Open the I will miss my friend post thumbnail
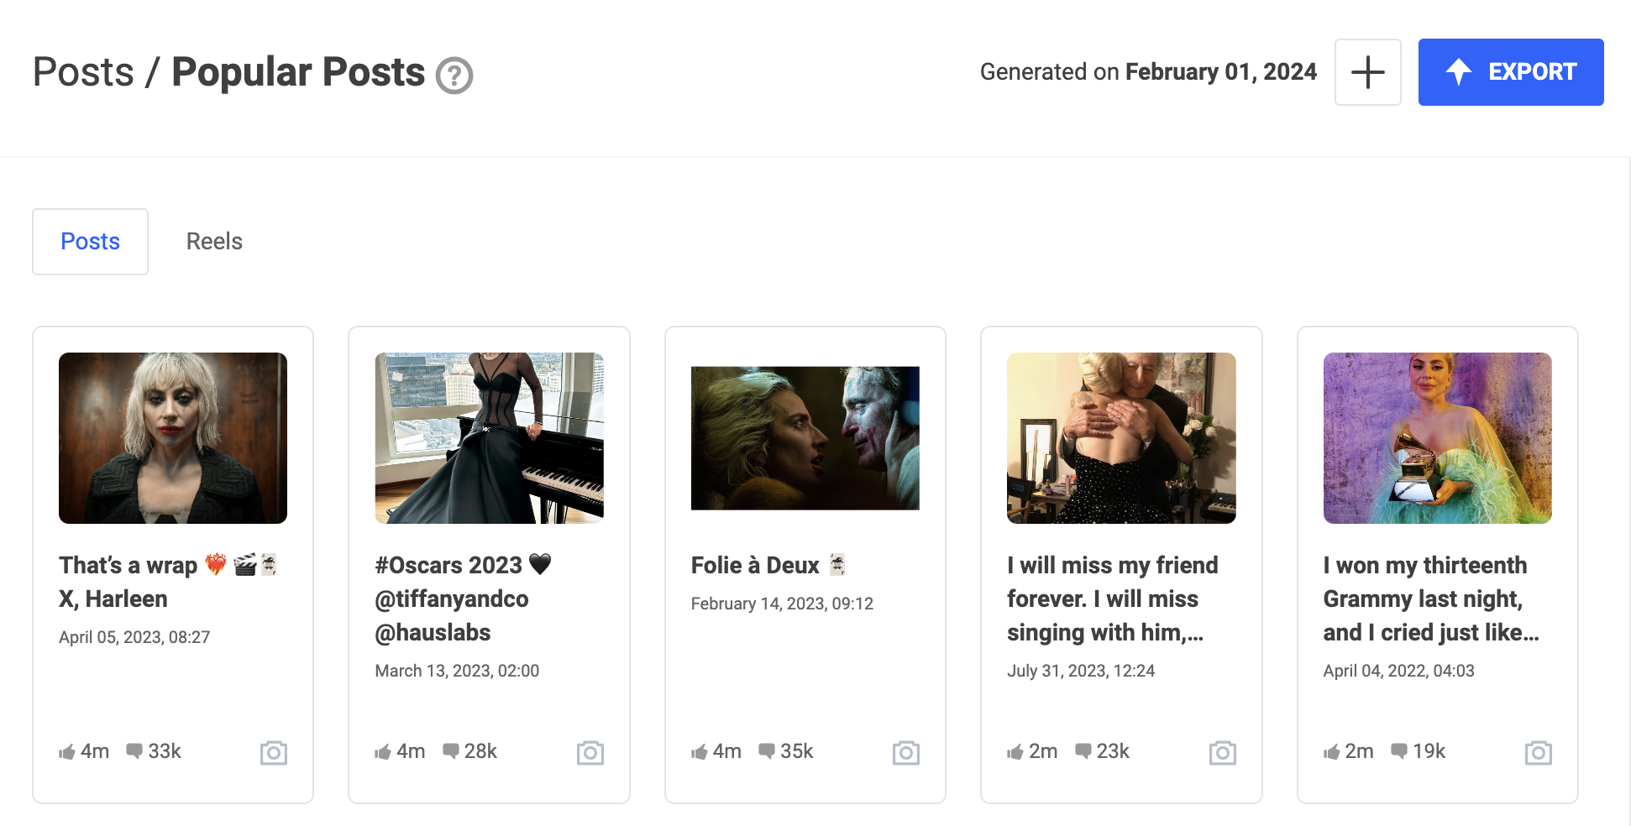The image size is (1631, 826). (x=1121, y=438)
